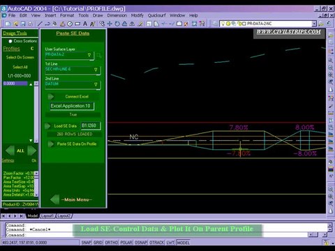Switch to the Layout2 tab

(x=64, y=216)
